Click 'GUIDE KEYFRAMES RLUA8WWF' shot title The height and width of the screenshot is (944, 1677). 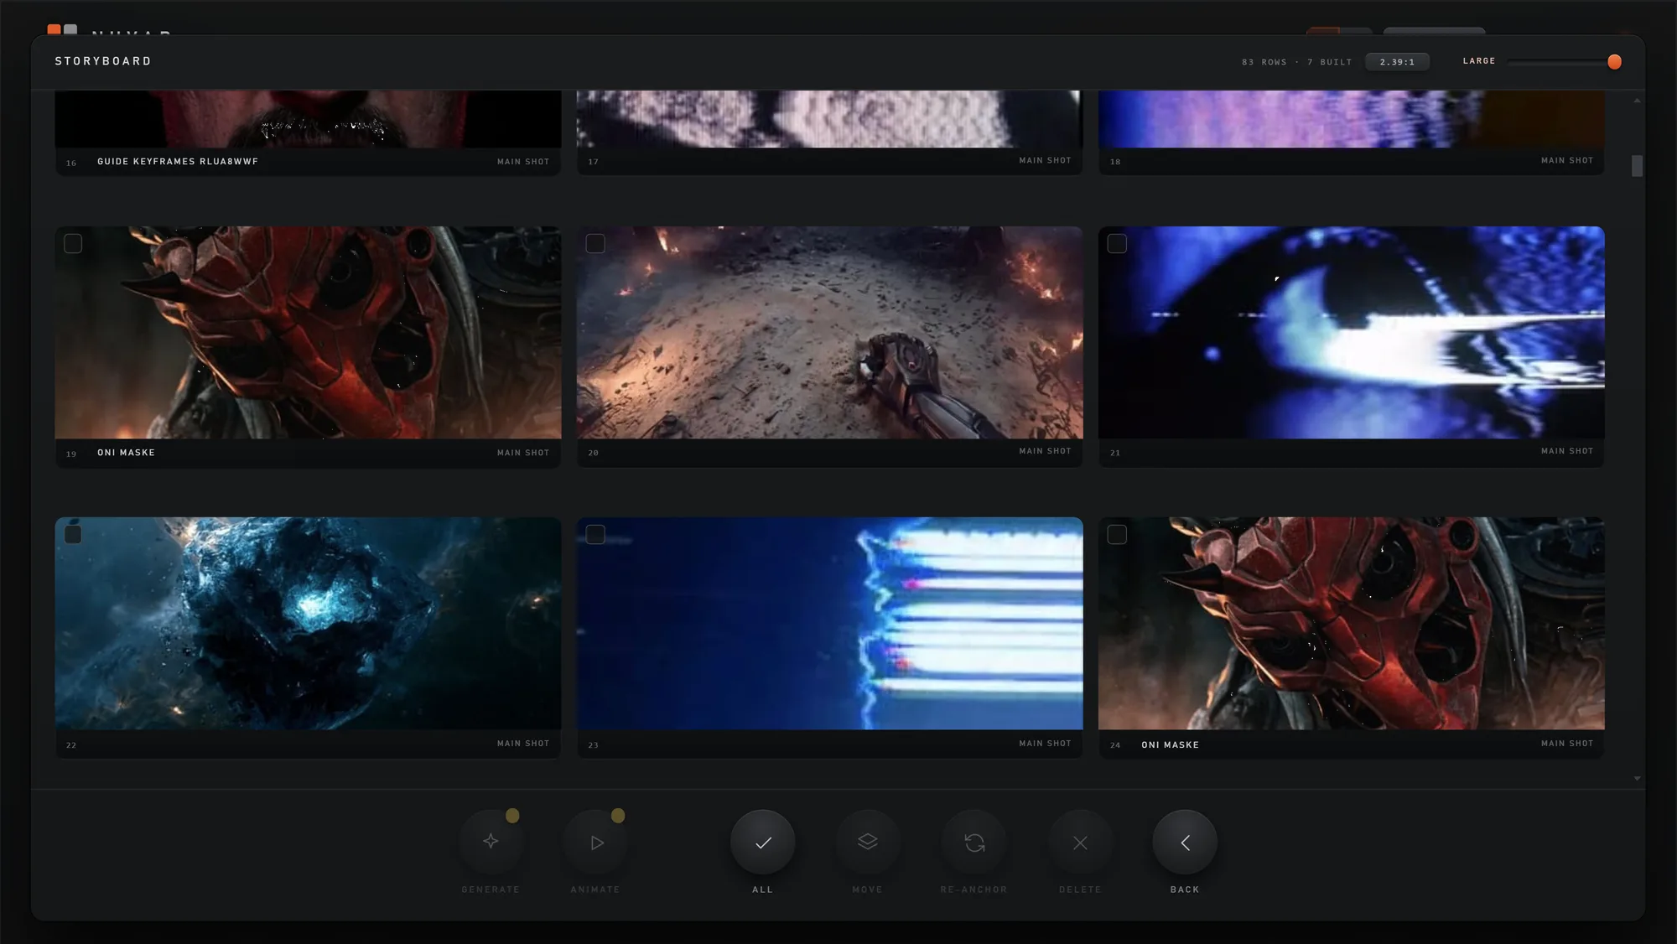pos(178,162)
